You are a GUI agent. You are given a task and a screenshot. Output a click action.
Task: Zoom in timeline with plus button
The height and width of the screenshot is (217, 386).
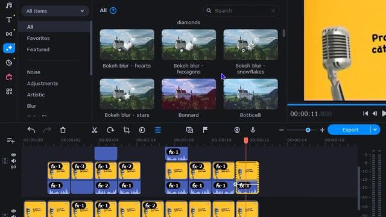click(x=322, y=130)
